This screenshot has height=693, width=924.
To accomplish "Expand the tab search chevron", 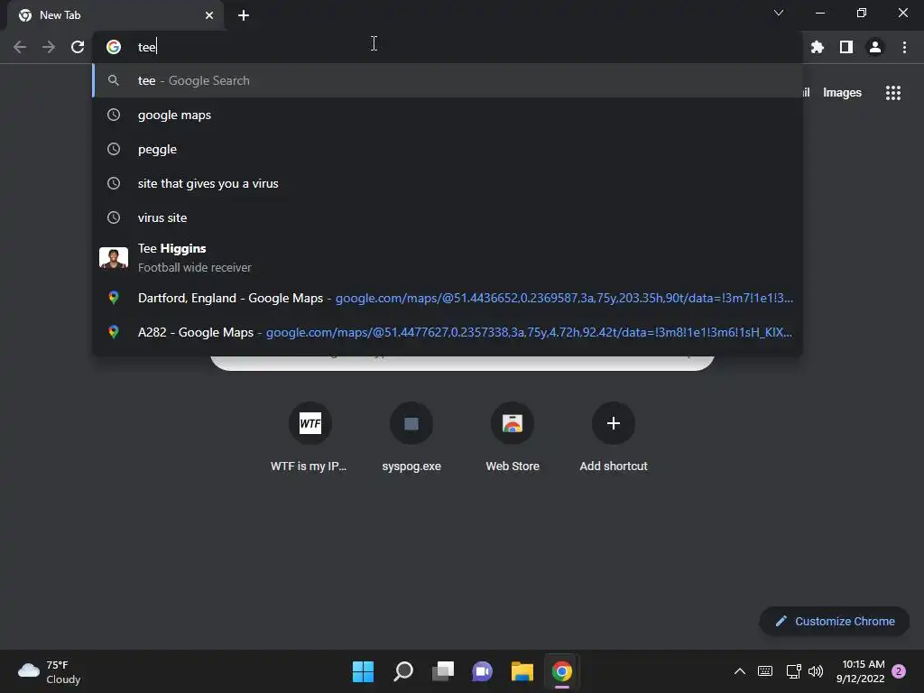I will click(779, 13).
